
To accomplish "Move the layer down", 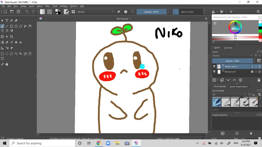I will coord(228,80).
